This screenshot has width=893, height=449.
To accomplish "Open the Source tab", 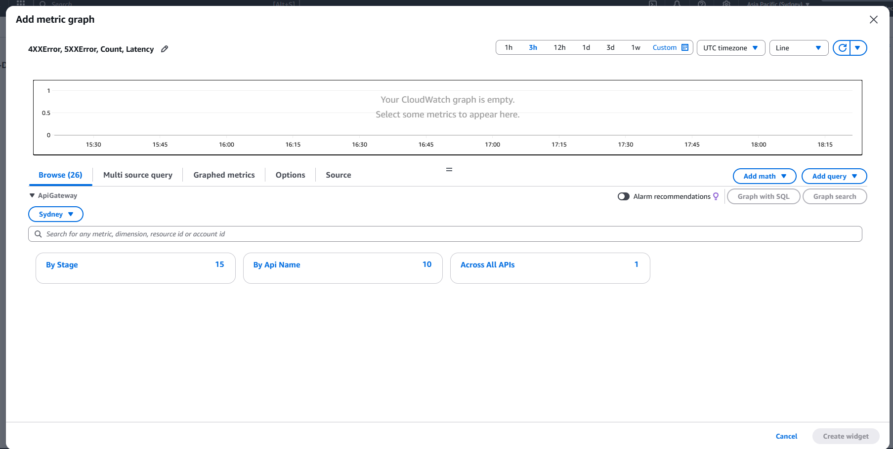I will tap(339, 175).
